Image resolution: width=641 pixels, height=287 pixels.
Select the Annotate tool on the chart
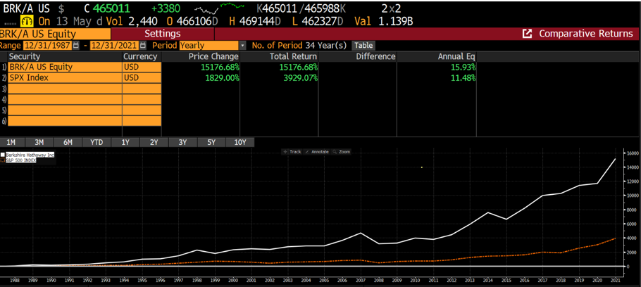tap(317, 151)
